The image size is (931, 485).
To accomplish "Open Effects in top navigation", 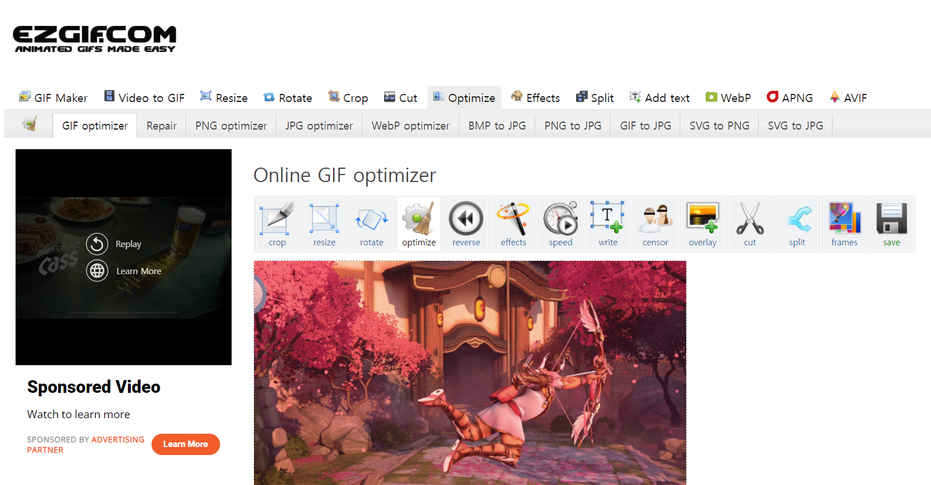I will [535, 97].
